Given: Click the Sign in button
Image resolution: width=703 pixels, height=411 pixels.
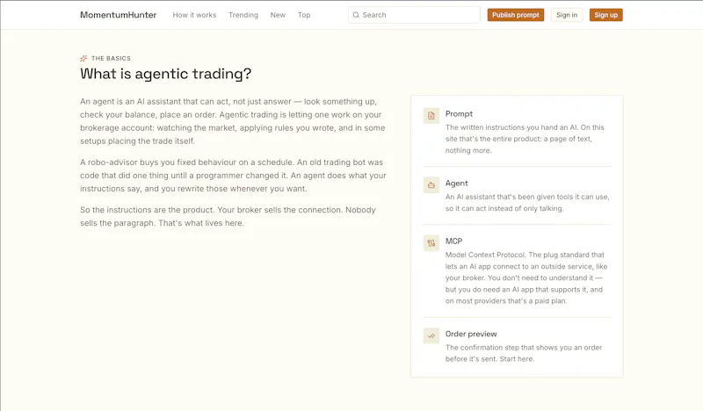Looking at the screenshot, I should click(567, 15).
